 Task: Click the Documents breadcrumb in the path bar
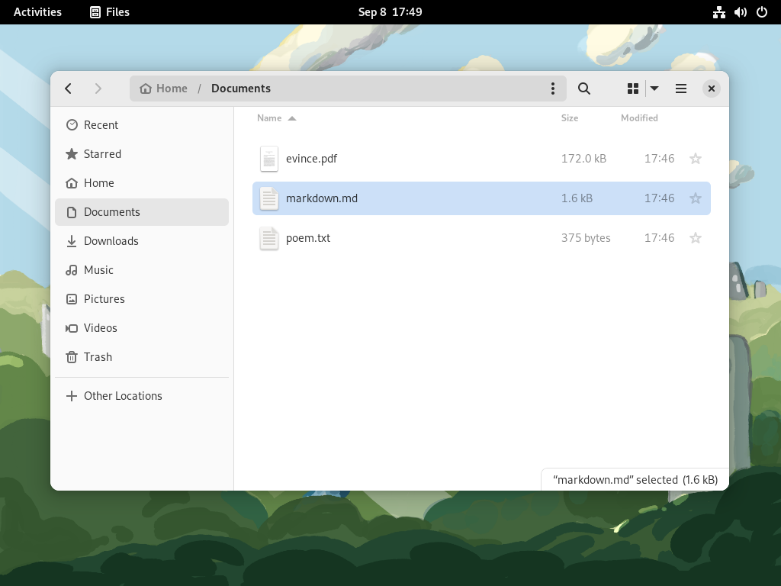pyautogui.click(x=241, y=89)
